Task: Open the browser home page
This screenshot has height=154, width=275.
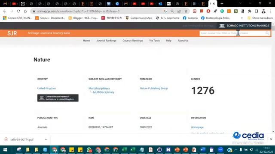Action: (x=25, y=11)
